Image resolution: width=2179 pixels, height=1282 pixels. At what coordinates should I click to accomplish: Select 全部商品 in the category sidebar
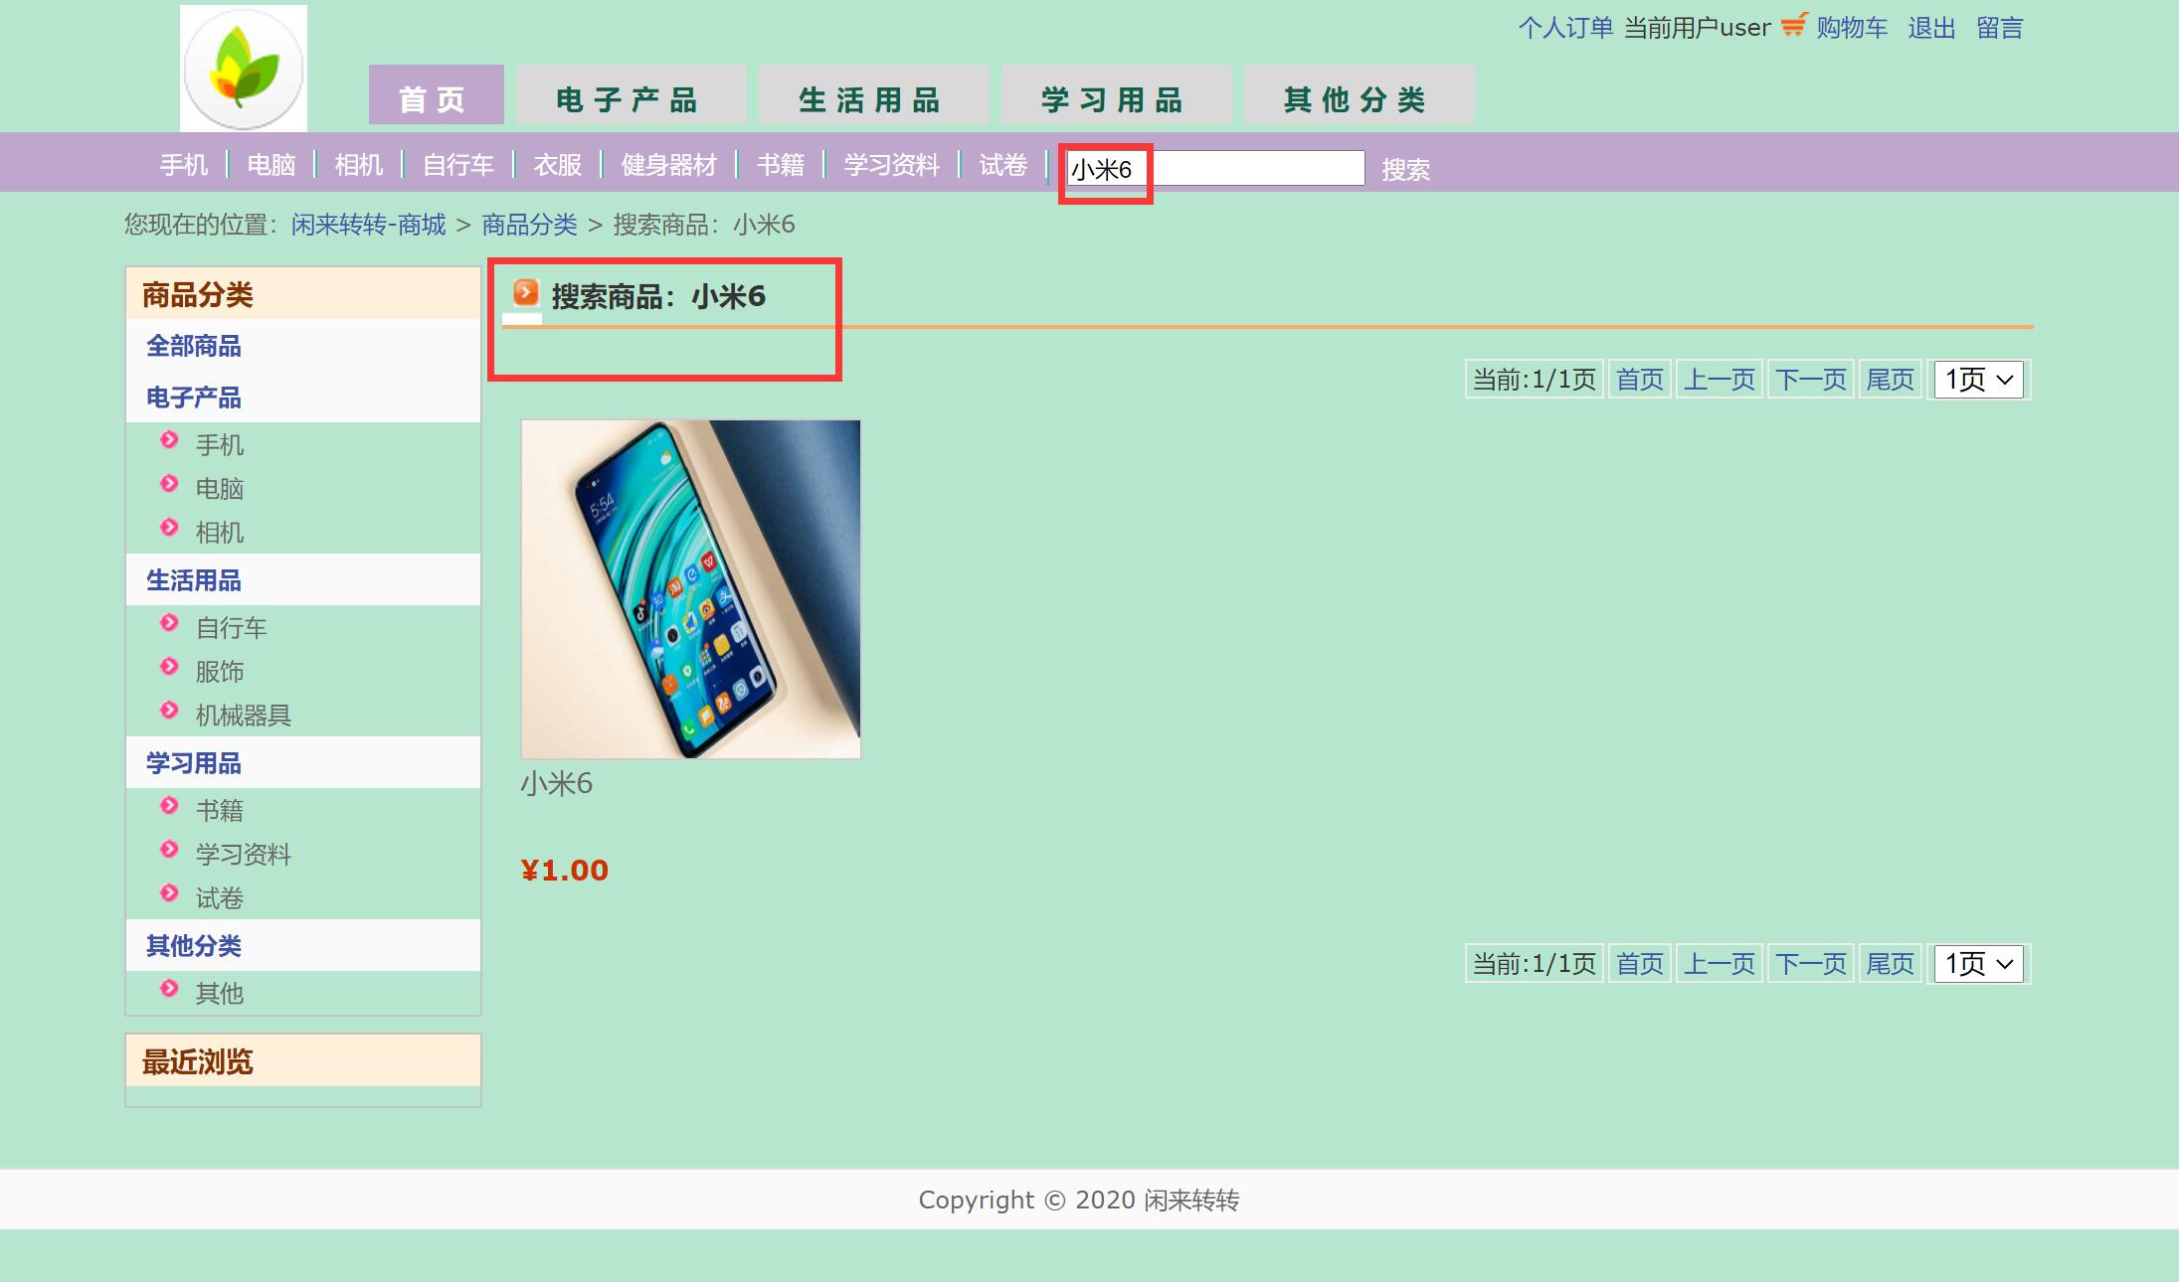pyautogui.click(x=194, y=346)
